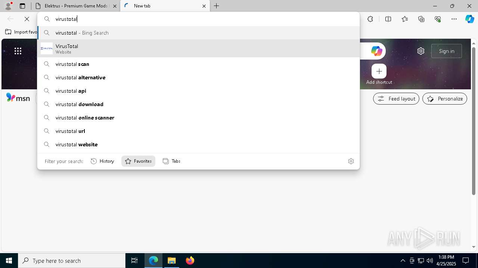478x268 pixels.
Task: Click the page vertical scrollbar
Action: pyautogui.click(x=474, y=120)
